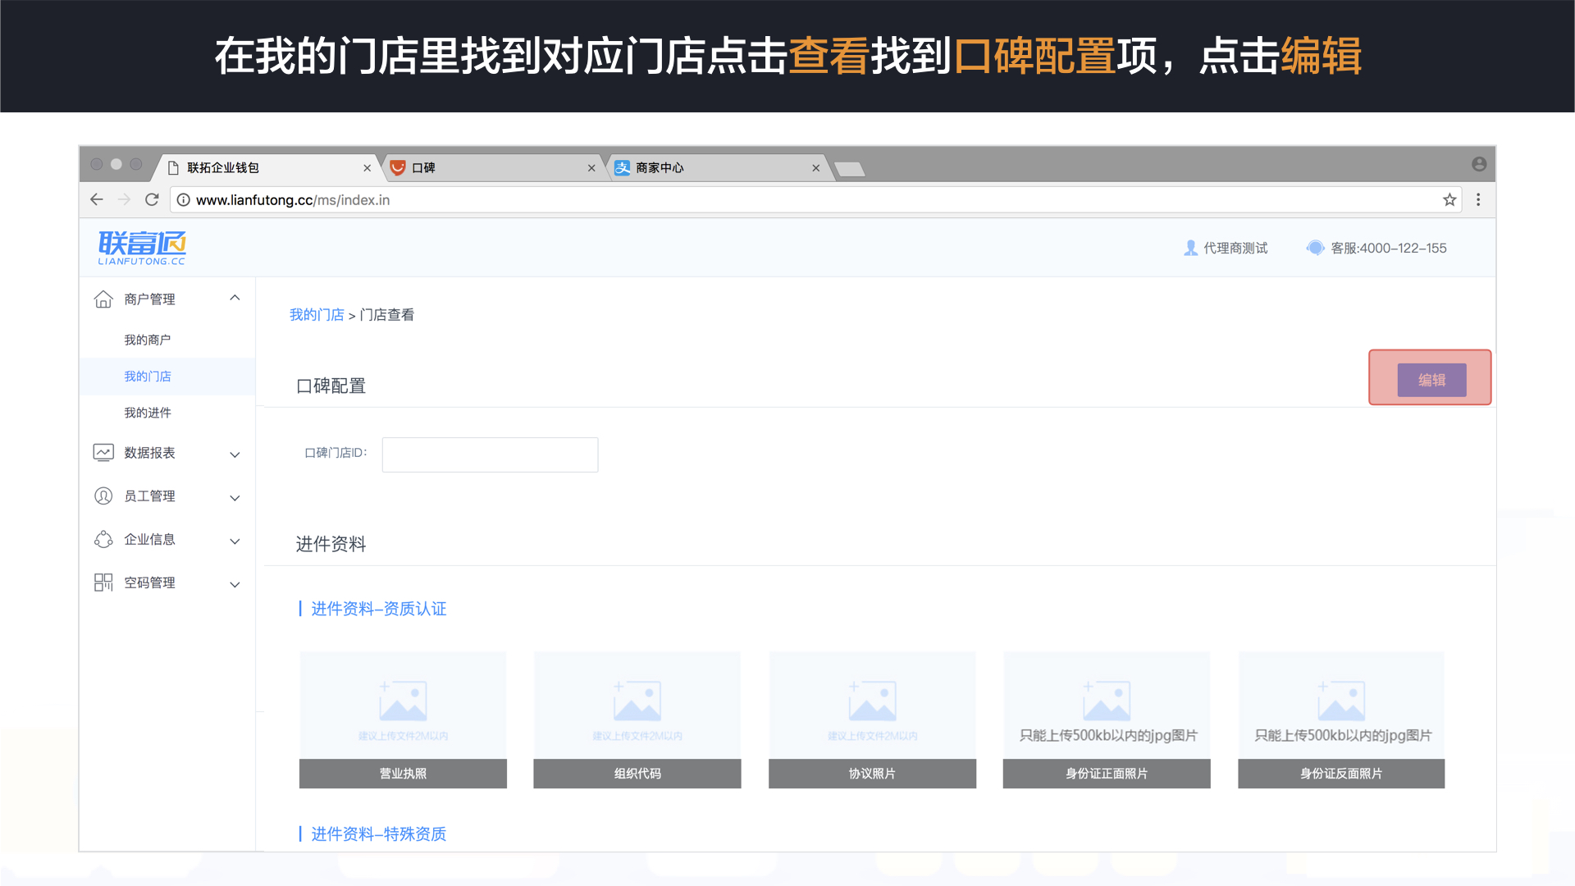
Task: Click the customer service headset icon
Action: click(x=1315, y=248)
